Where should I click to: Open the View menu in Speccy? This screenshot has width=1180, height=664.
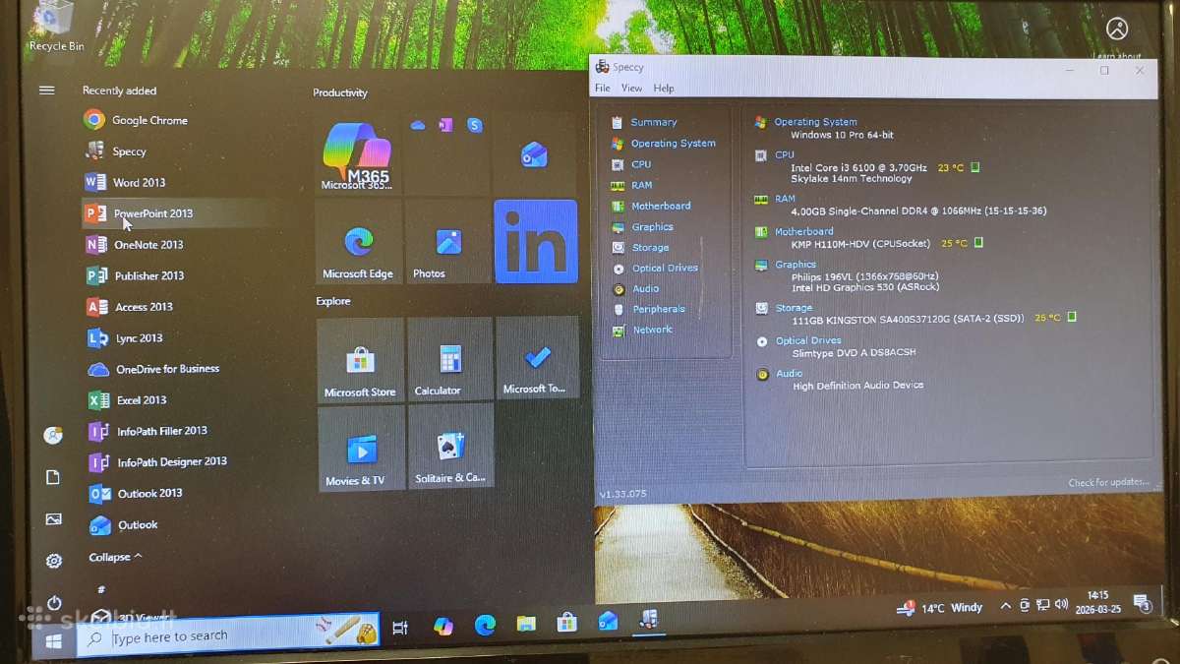click(631, 89)
